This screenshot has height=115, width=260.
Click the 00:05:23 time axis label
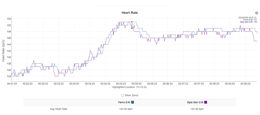click(121, 84)
